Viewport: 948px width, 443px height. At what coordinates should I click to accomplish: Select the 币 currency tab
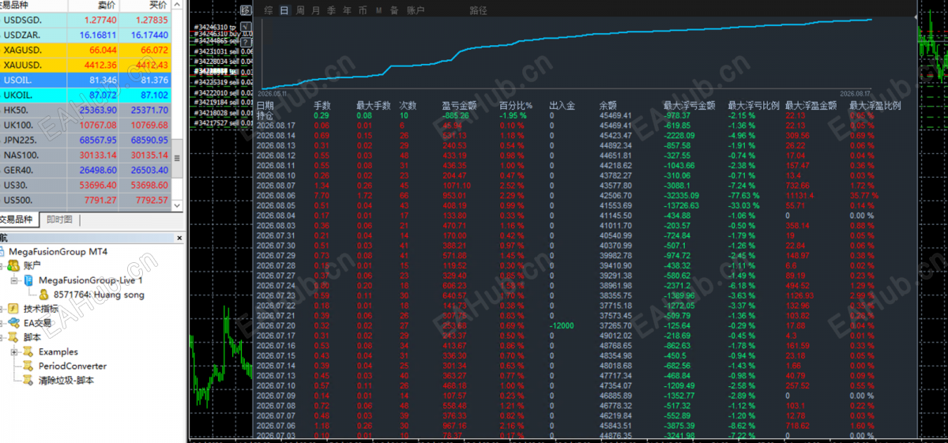[x=362, y=10]
